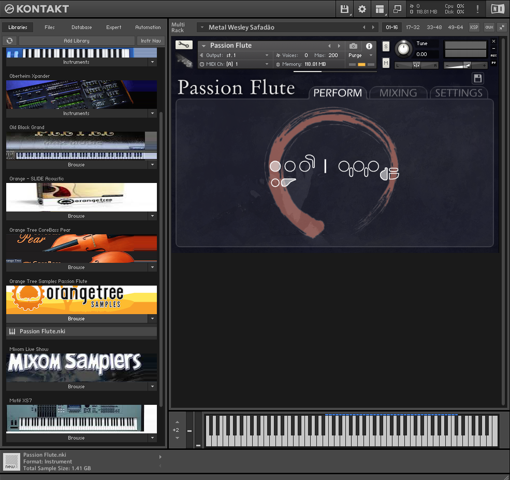Toggle minimized view icon in header
Viewport: 510px width, 480px height.
pos(397,9)
